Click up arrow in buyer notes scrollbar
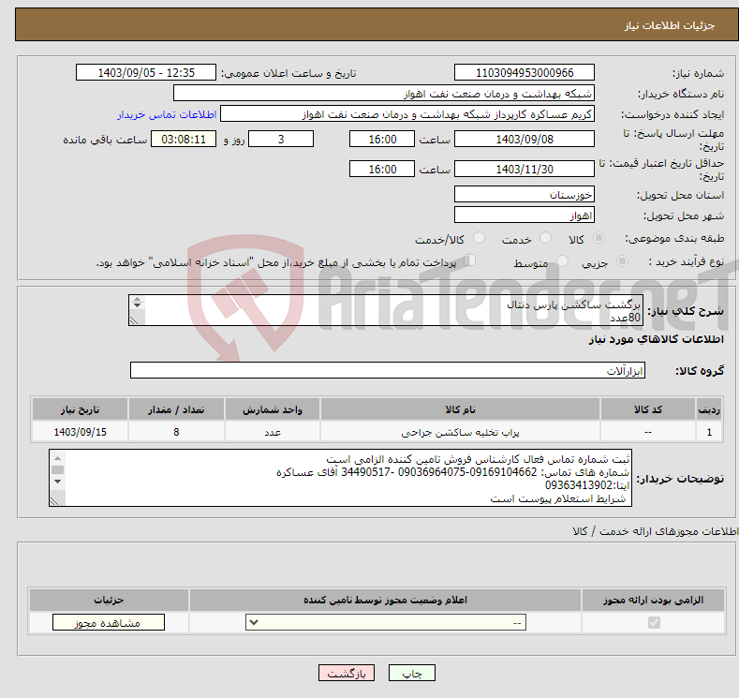 57,458
